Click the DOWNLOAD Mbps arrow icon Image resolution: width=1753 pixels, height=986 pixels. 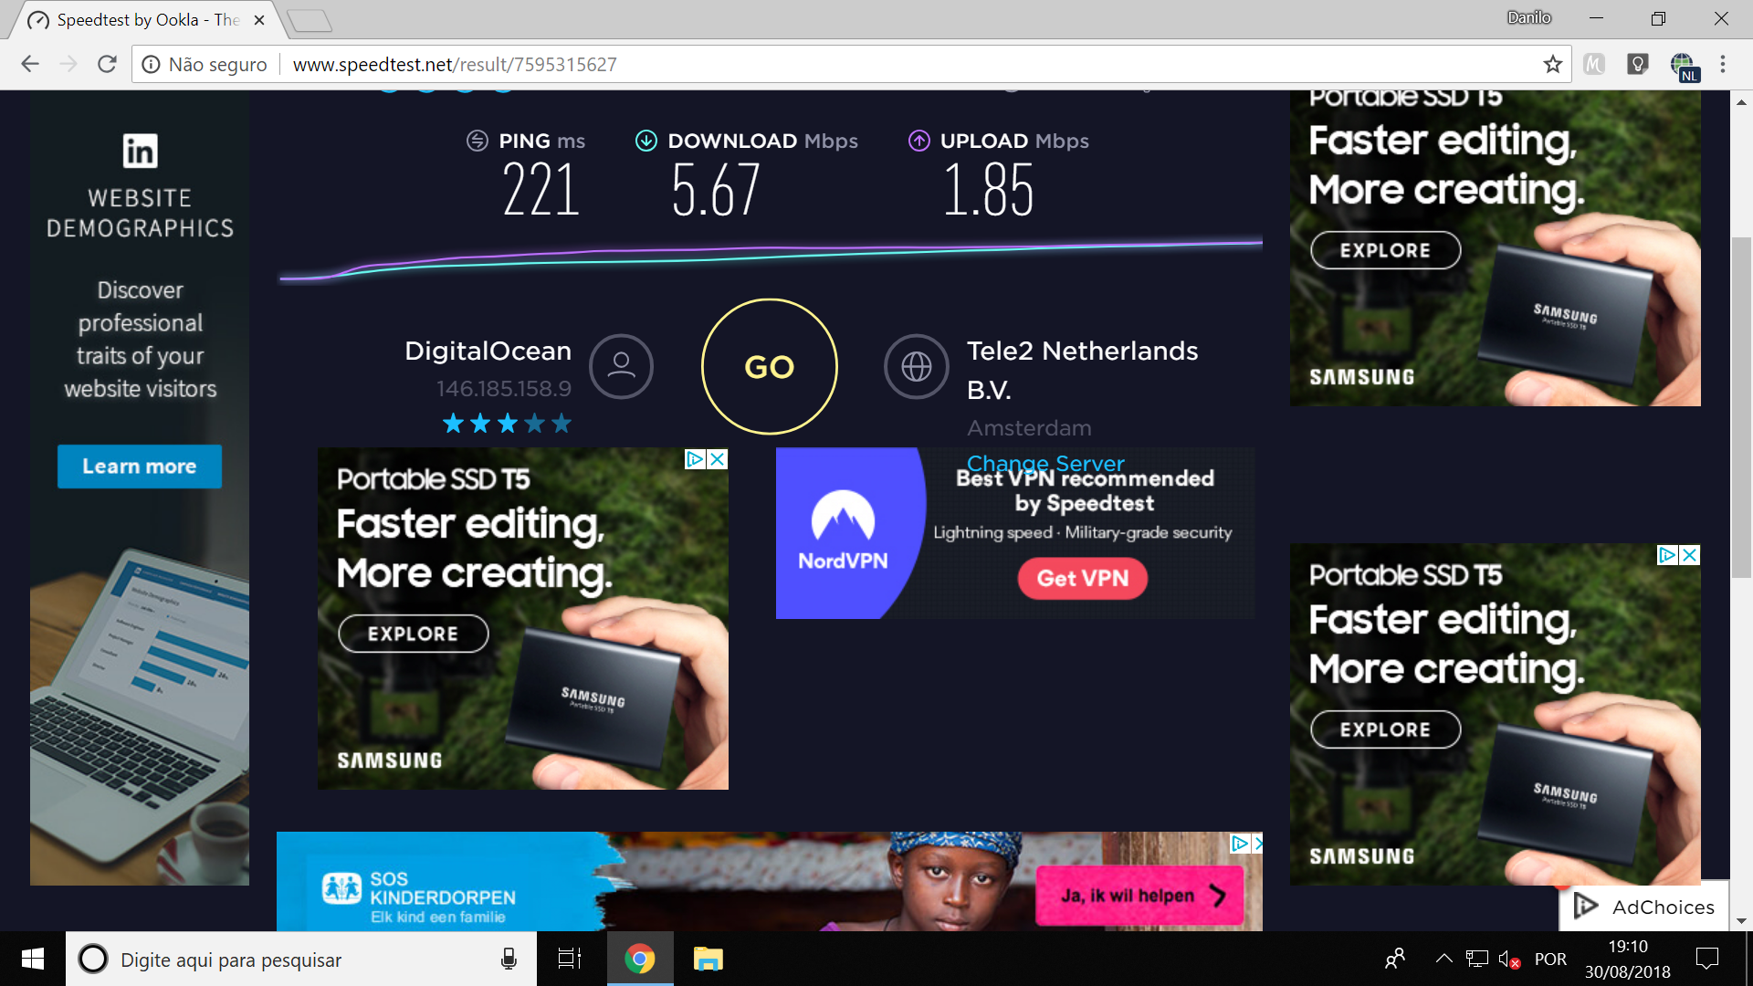646,141
